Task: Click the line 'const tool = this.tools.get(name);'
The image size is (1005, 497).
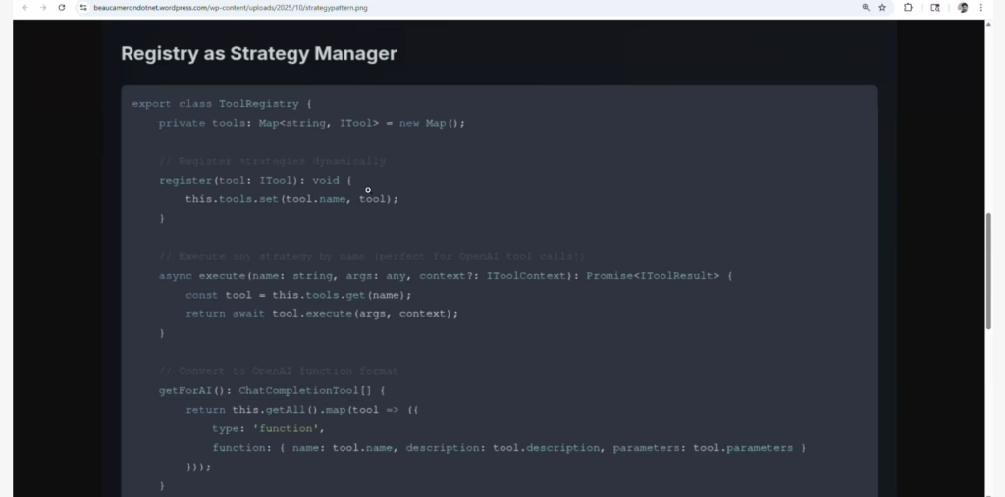Action: tap(298, 295)
